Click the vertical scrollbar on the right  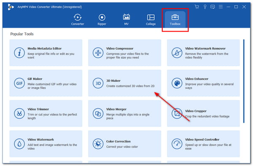pos(244,81)
